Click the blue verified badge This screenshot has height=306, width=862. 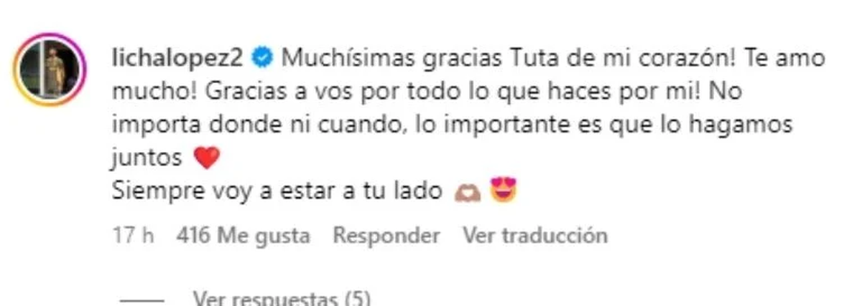[x=263, y=59]
